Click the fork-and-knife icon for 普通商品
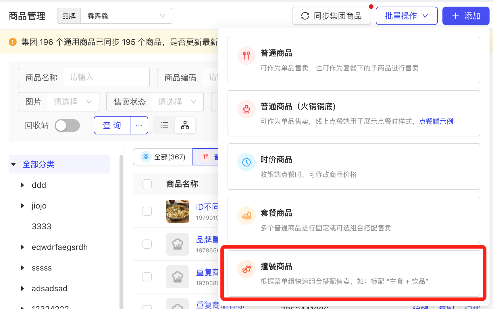Image resolution: width=493 pixels, height=309 pixels. click(246, 56)
